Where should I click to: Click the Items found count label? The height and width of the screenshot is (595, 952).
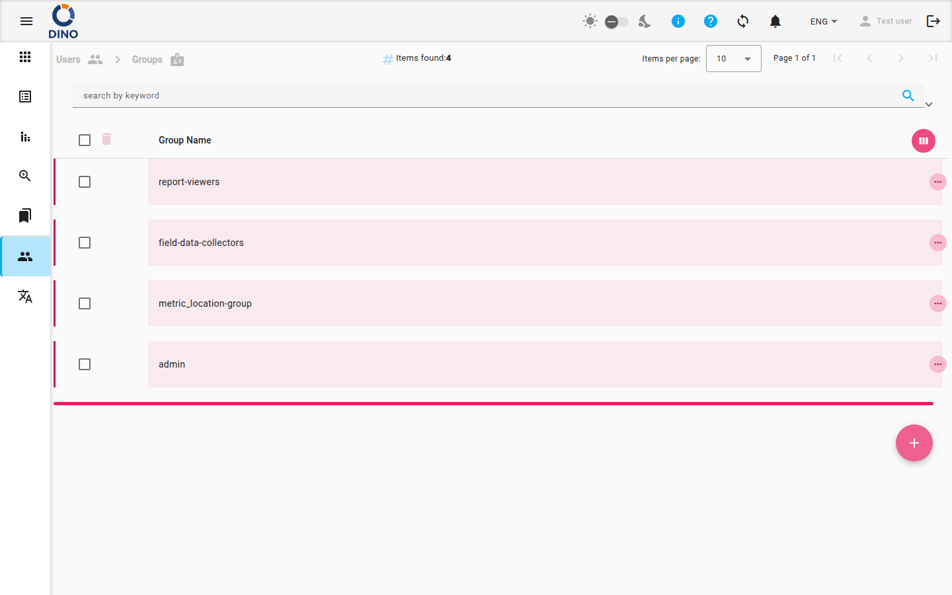coord(423,58)
